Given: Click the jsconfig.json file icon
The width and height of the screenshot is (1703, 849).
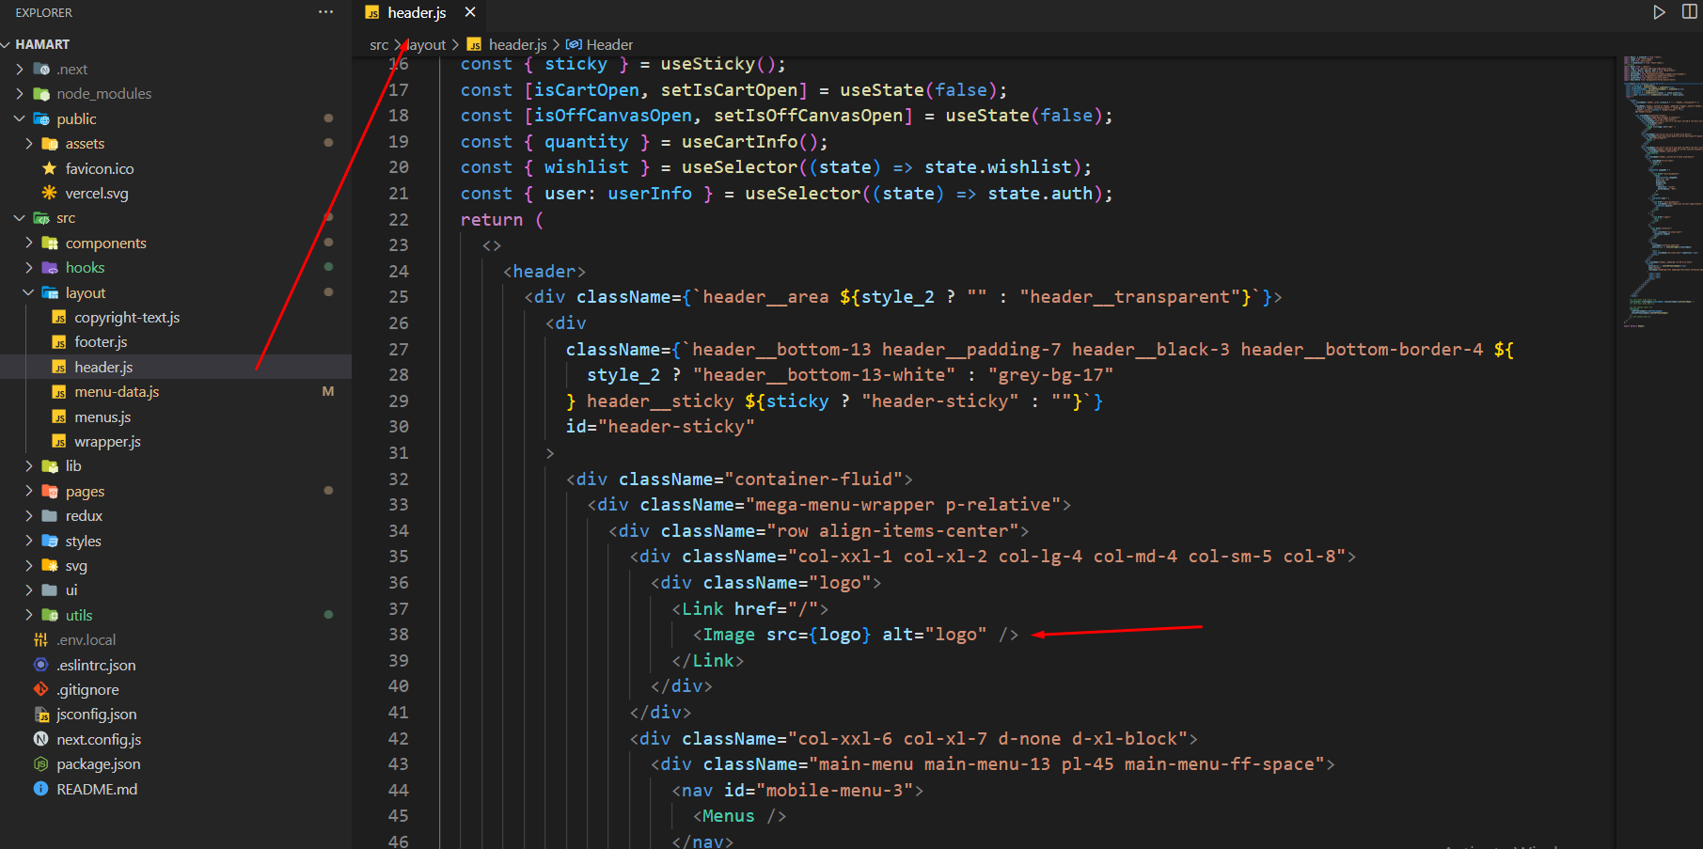Looking at the screenshot, I should pyautogui.click(x=40, y=715).
